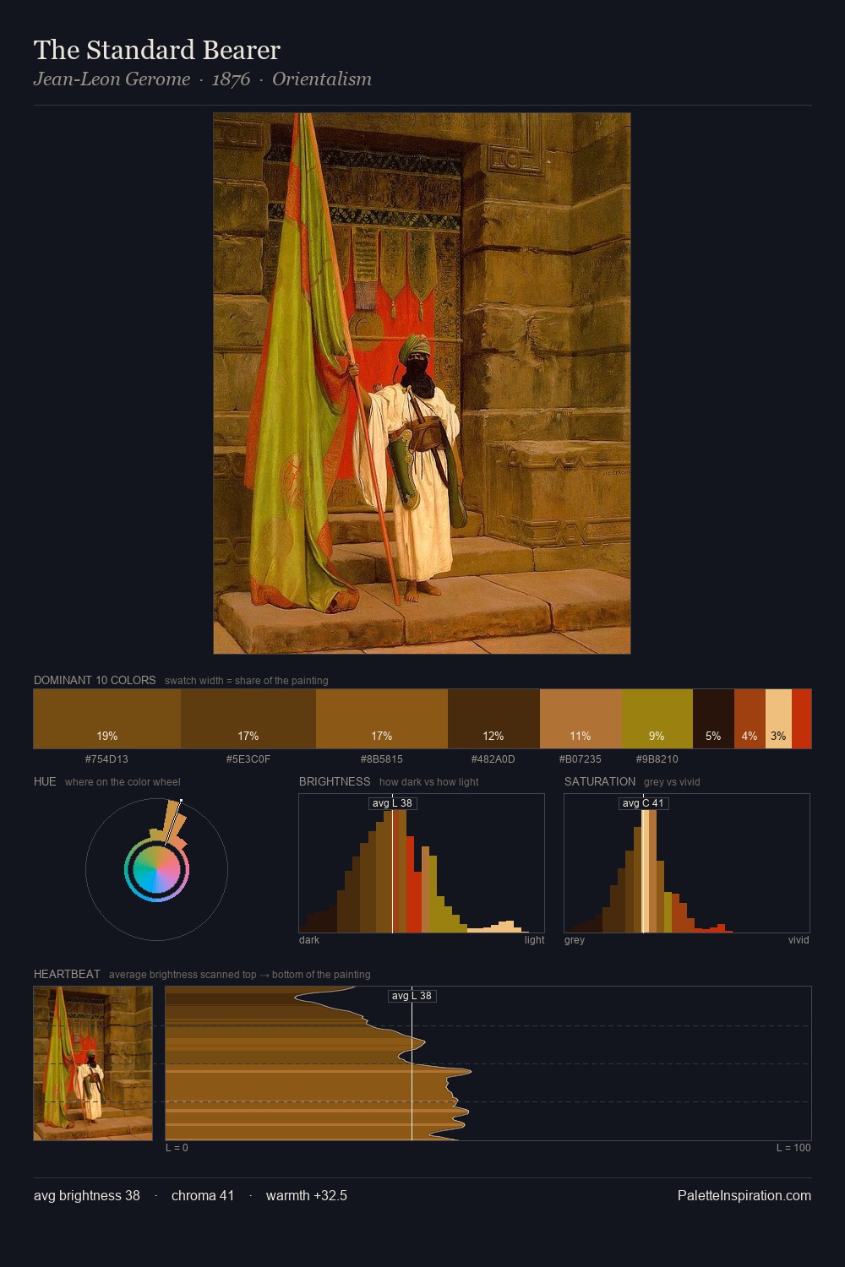Click hex code '#5E3C0F' text
This screenshot has height=1267, width=845.
(x=248, y=759)
